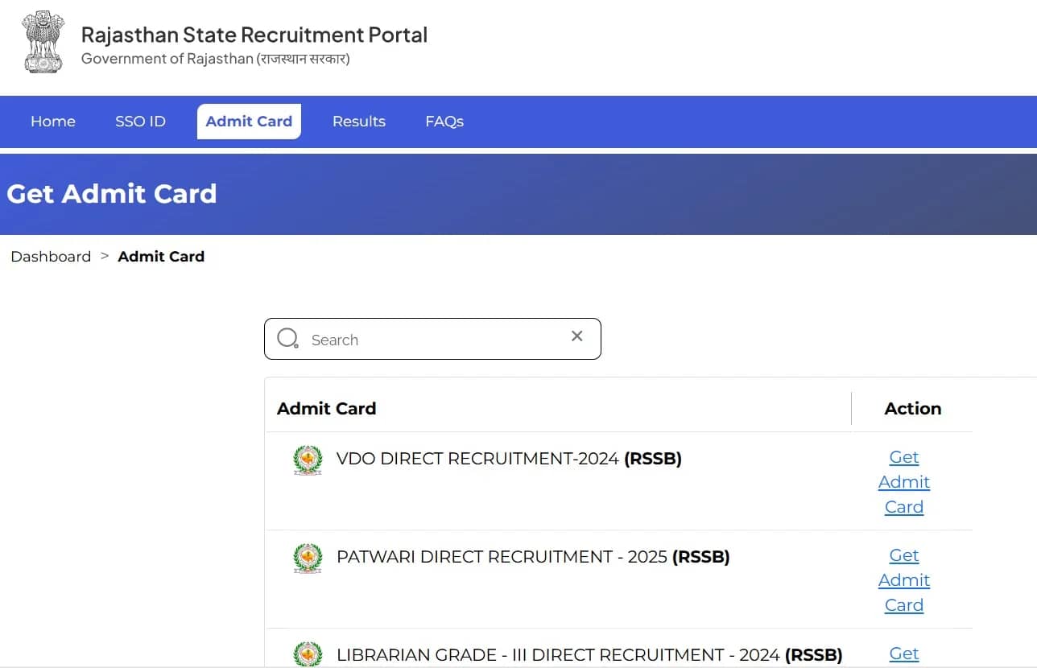Open the Results menu item

[358, 122]
